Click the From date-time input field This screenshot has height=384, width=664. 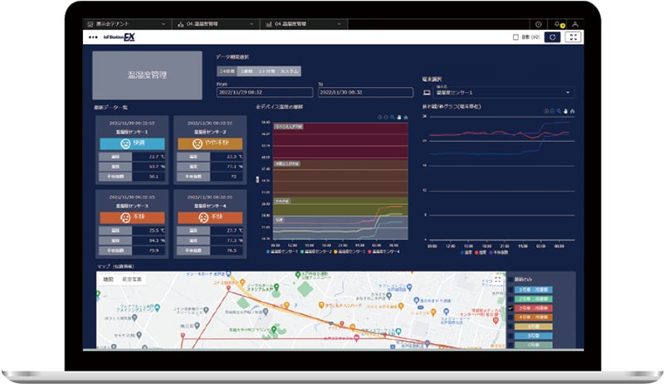(x=263, y=92)
